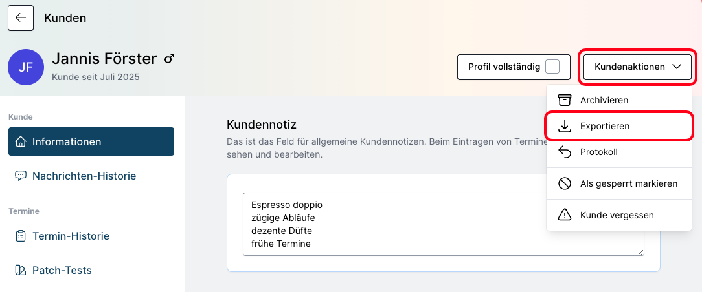
Task: Open the Termin-Historie page
Action: point(71,236)
